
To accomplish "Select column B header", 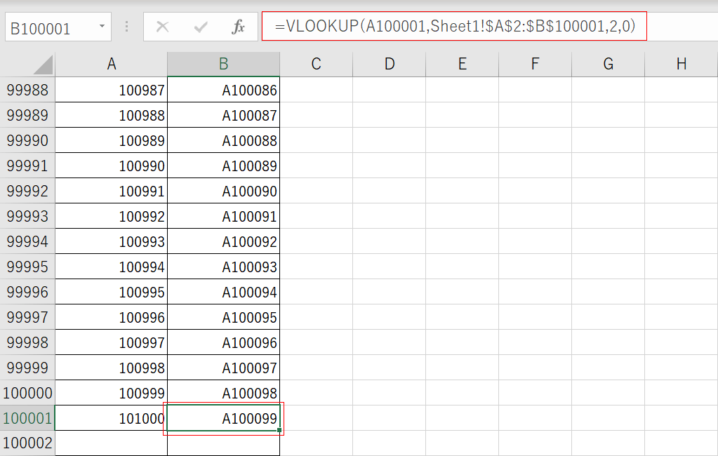I will pyautogui.click(x=223, y=64).
